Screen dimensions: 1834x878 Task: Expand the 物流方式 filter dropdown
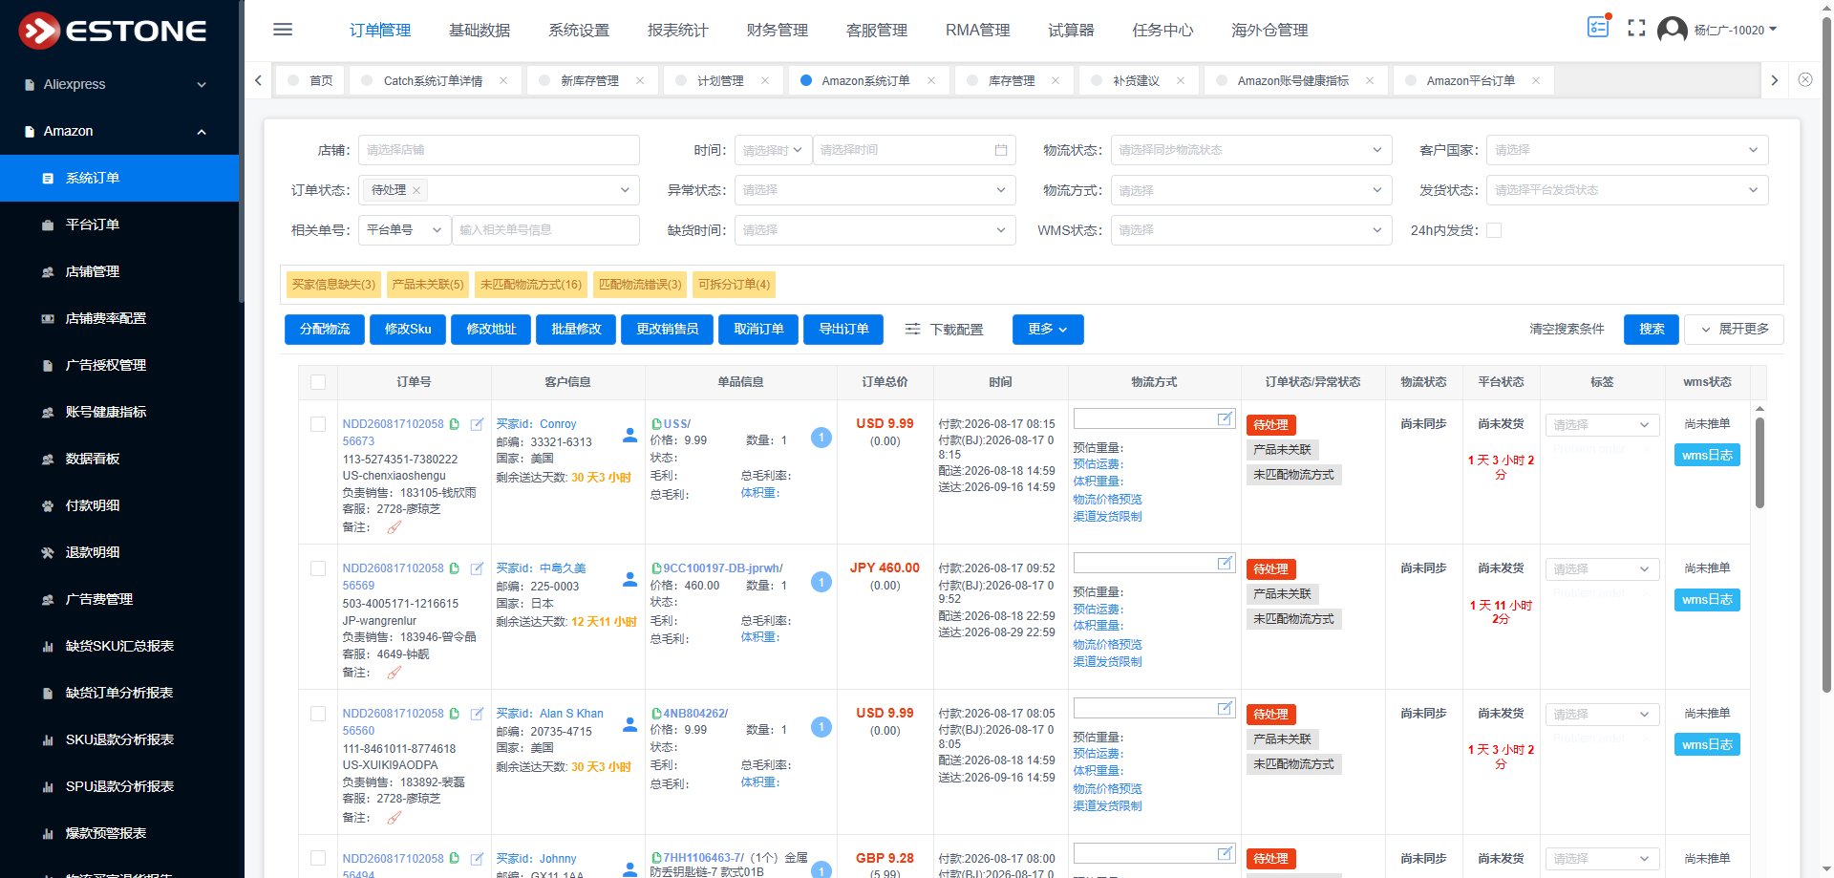click(x=1250, y=190)
